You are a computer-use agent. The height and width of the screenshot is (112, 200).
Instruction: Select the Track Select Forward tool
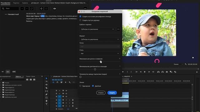click(x=47, y=82)
